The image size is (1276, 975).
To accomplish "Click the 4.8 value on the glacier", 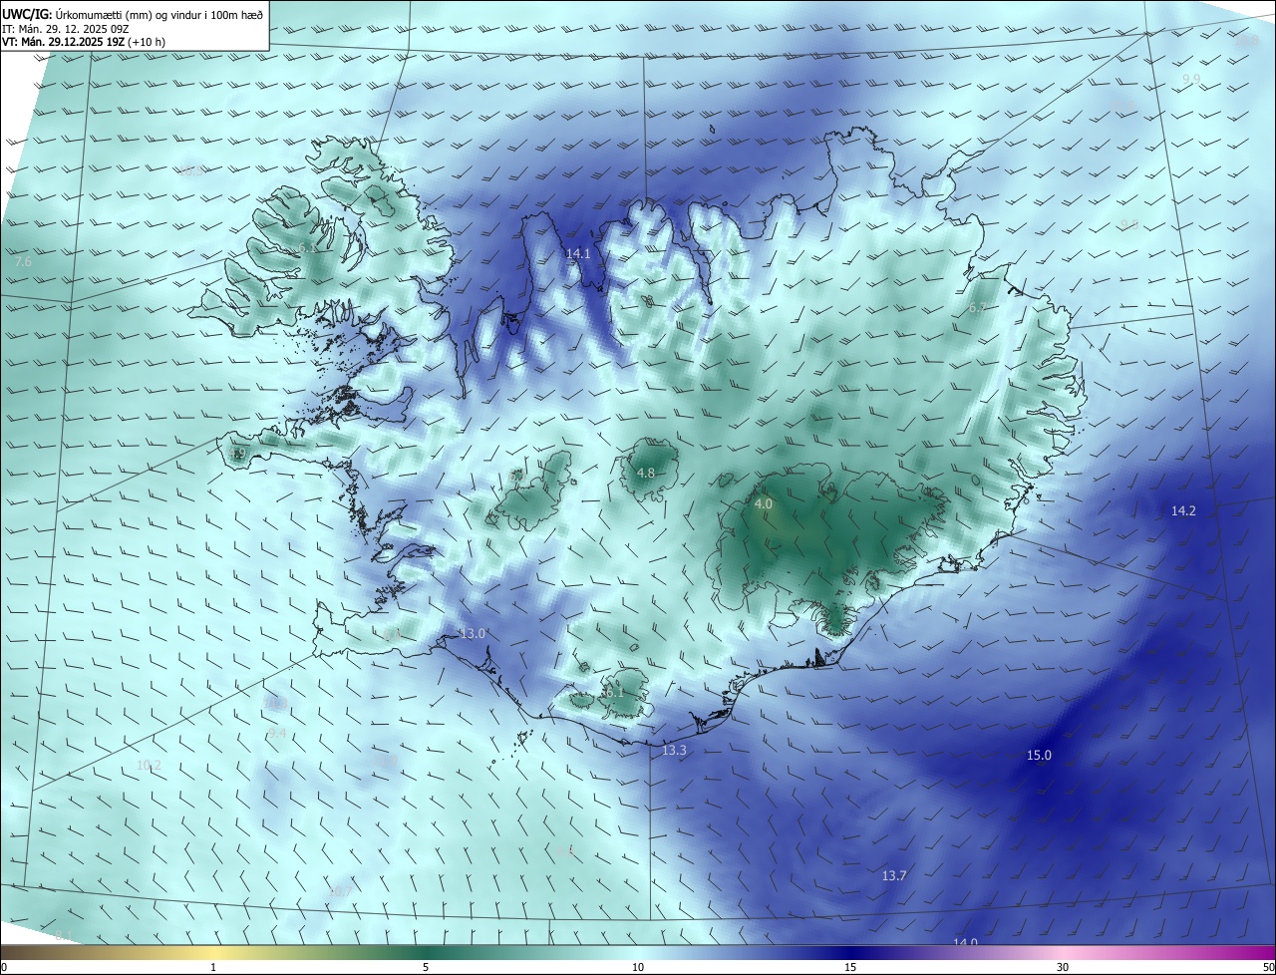I will 645,473.
